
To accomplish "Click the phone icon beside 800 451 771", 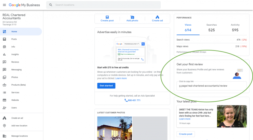I will point(126,100).
